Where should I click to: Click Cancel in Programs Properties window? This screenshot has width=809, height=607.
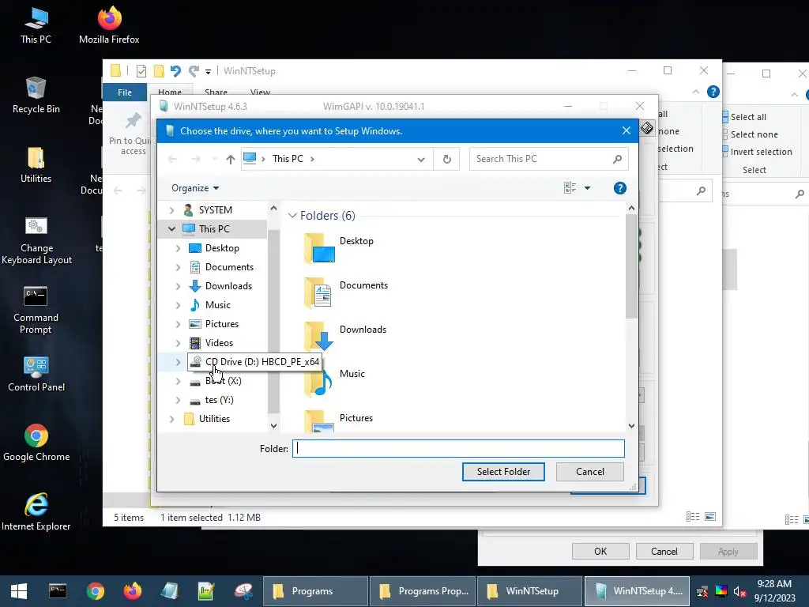click(x=664, y=551)
